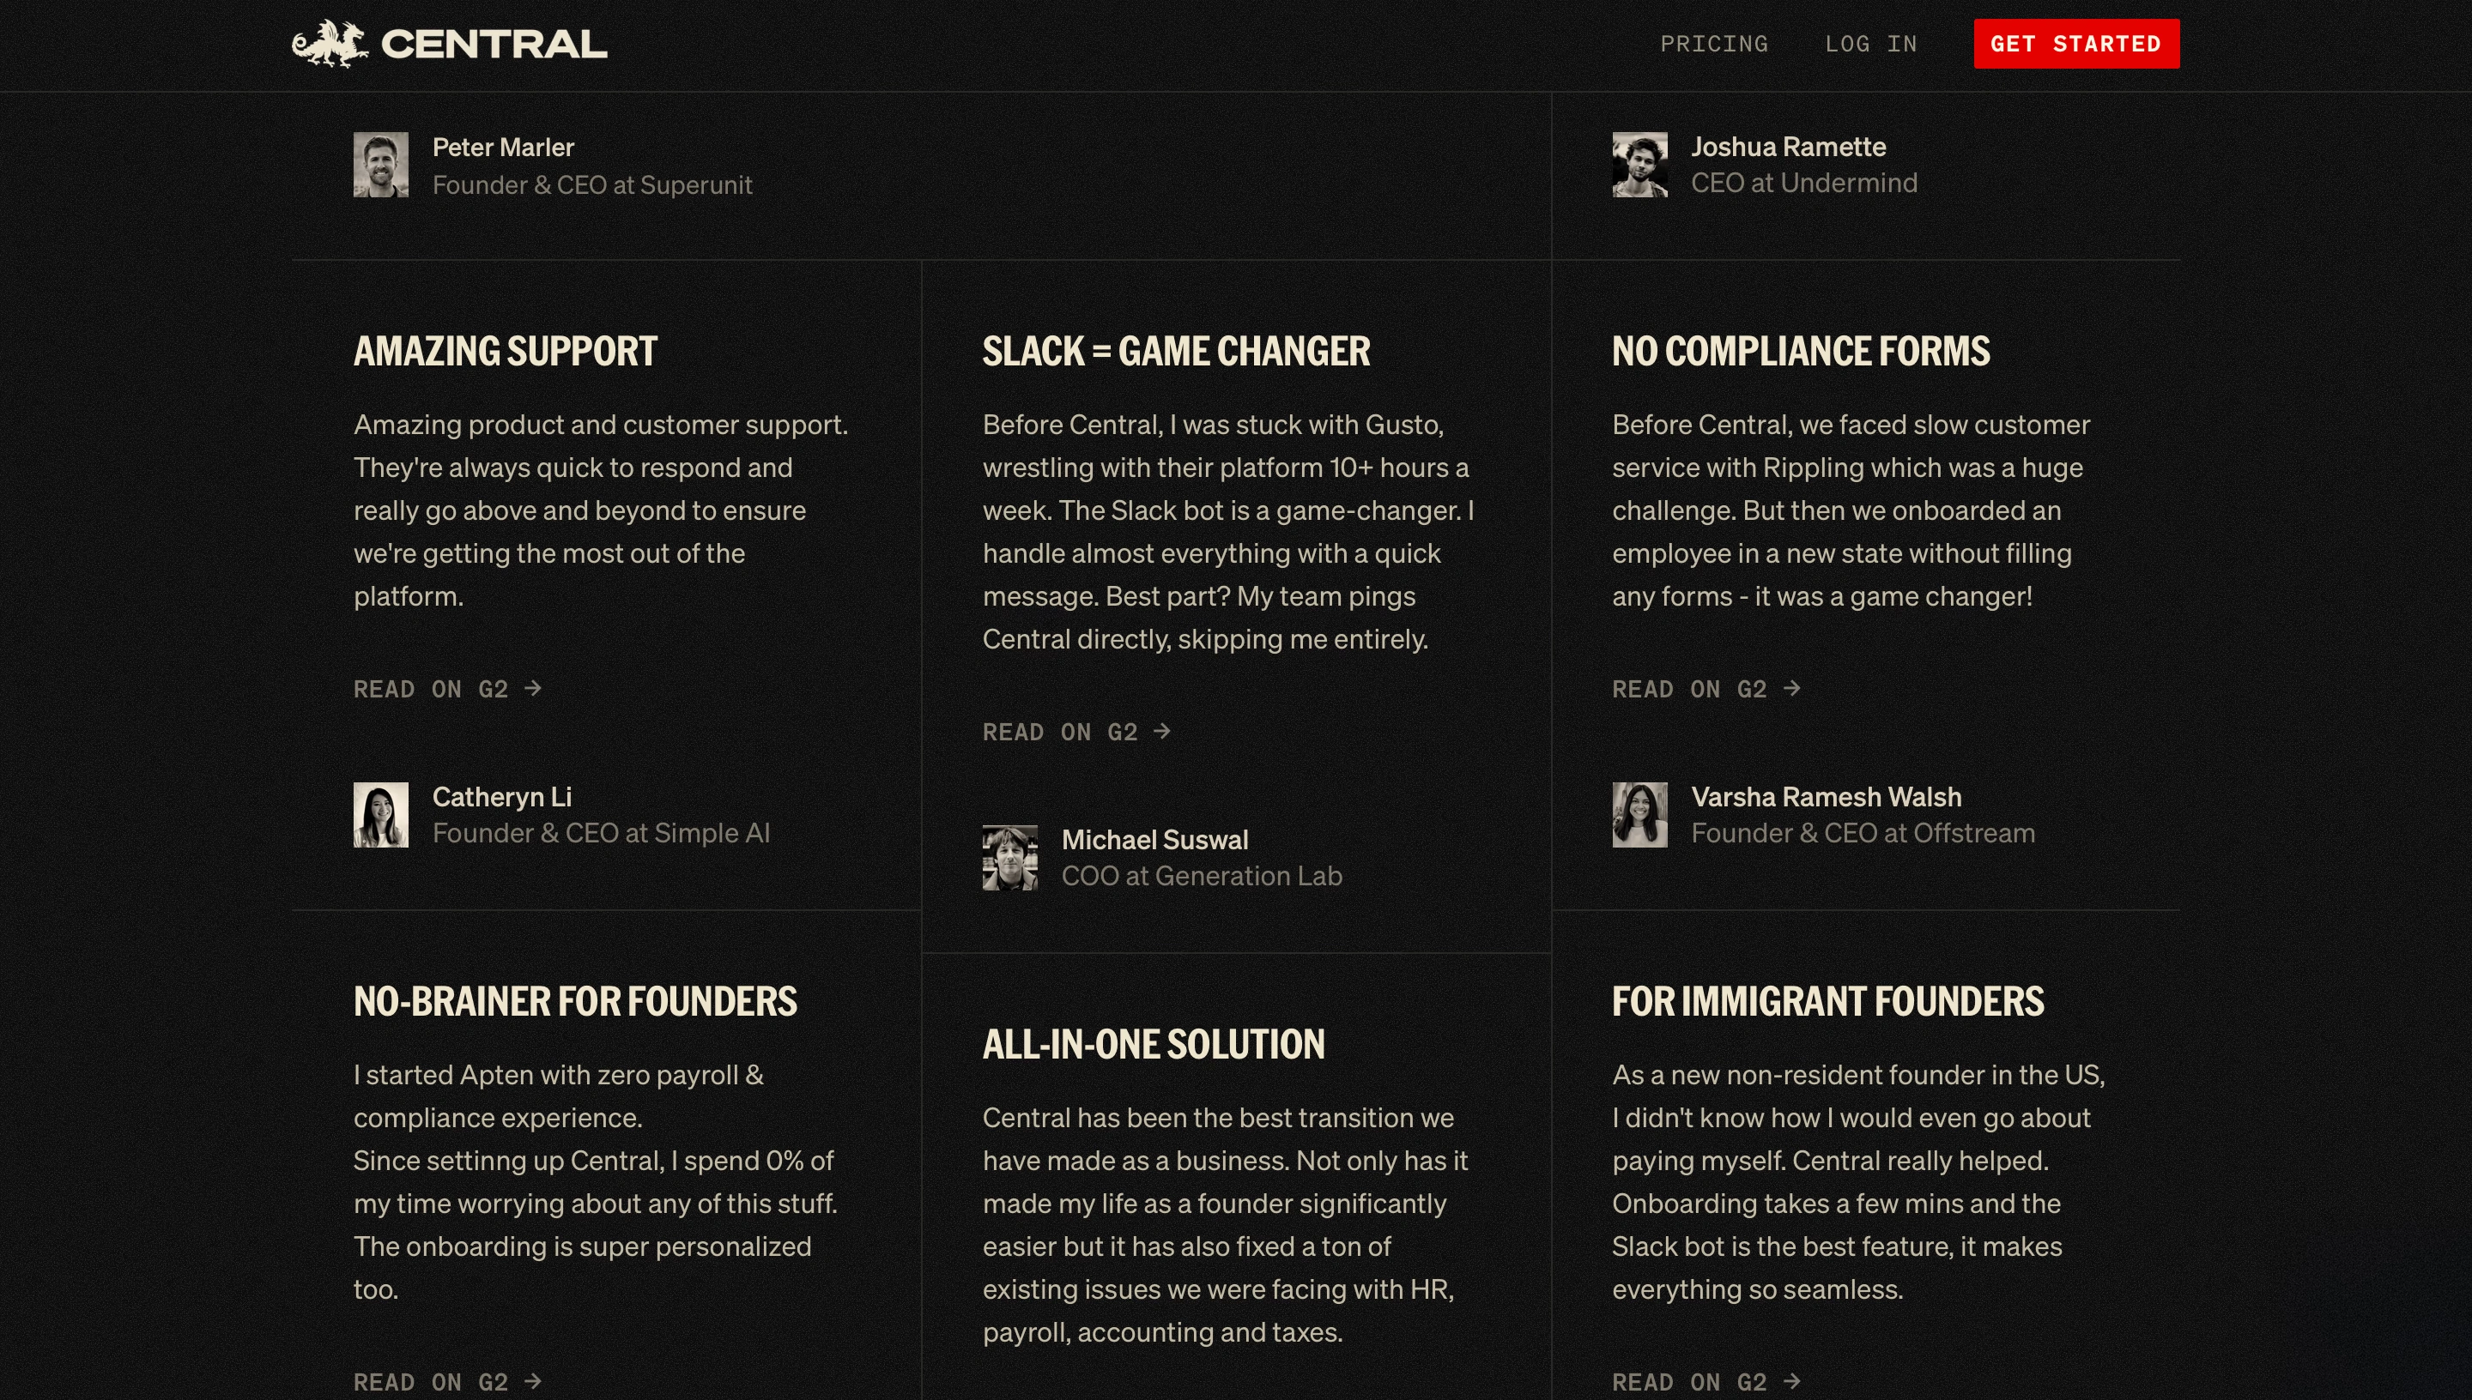This screenshot has width=2472, height=1400.
Task: Click the arrow icon under the Slack review
Action: [1162, 732]
